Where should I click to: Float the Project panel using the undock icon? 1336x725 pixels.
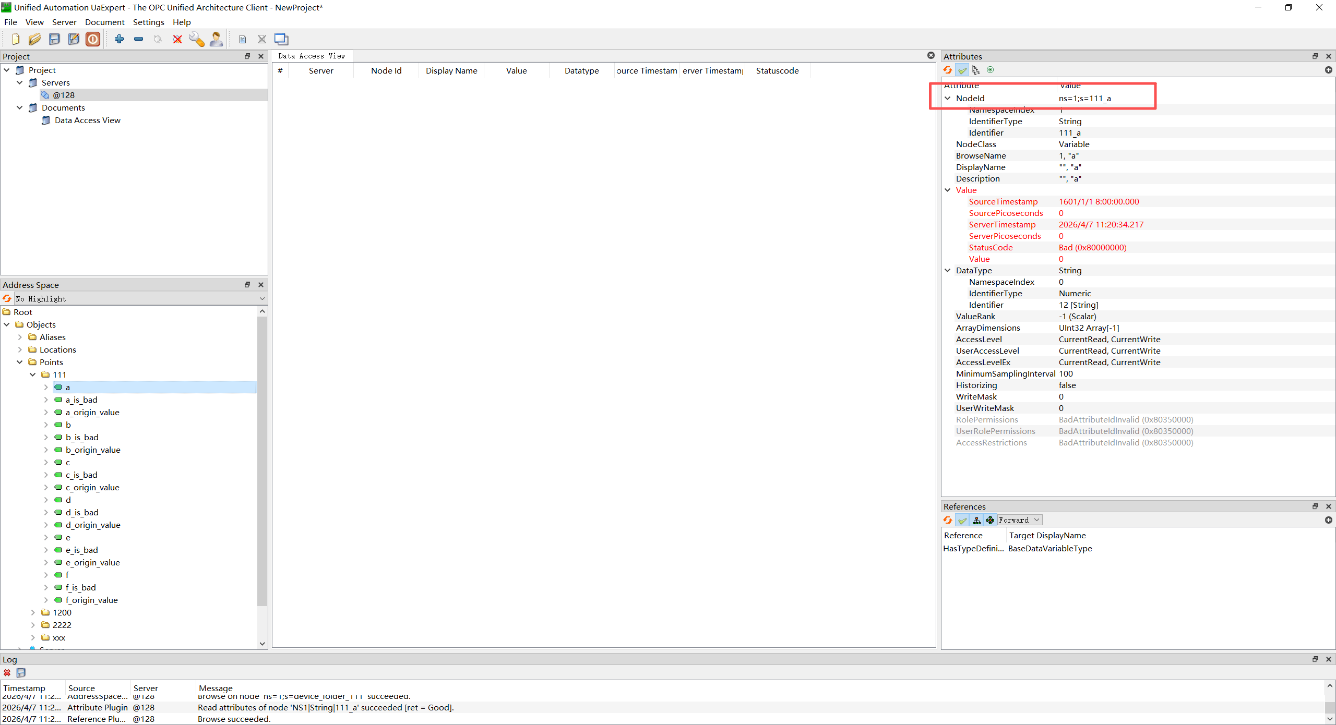pyautogui.click(x=247, y=56)
